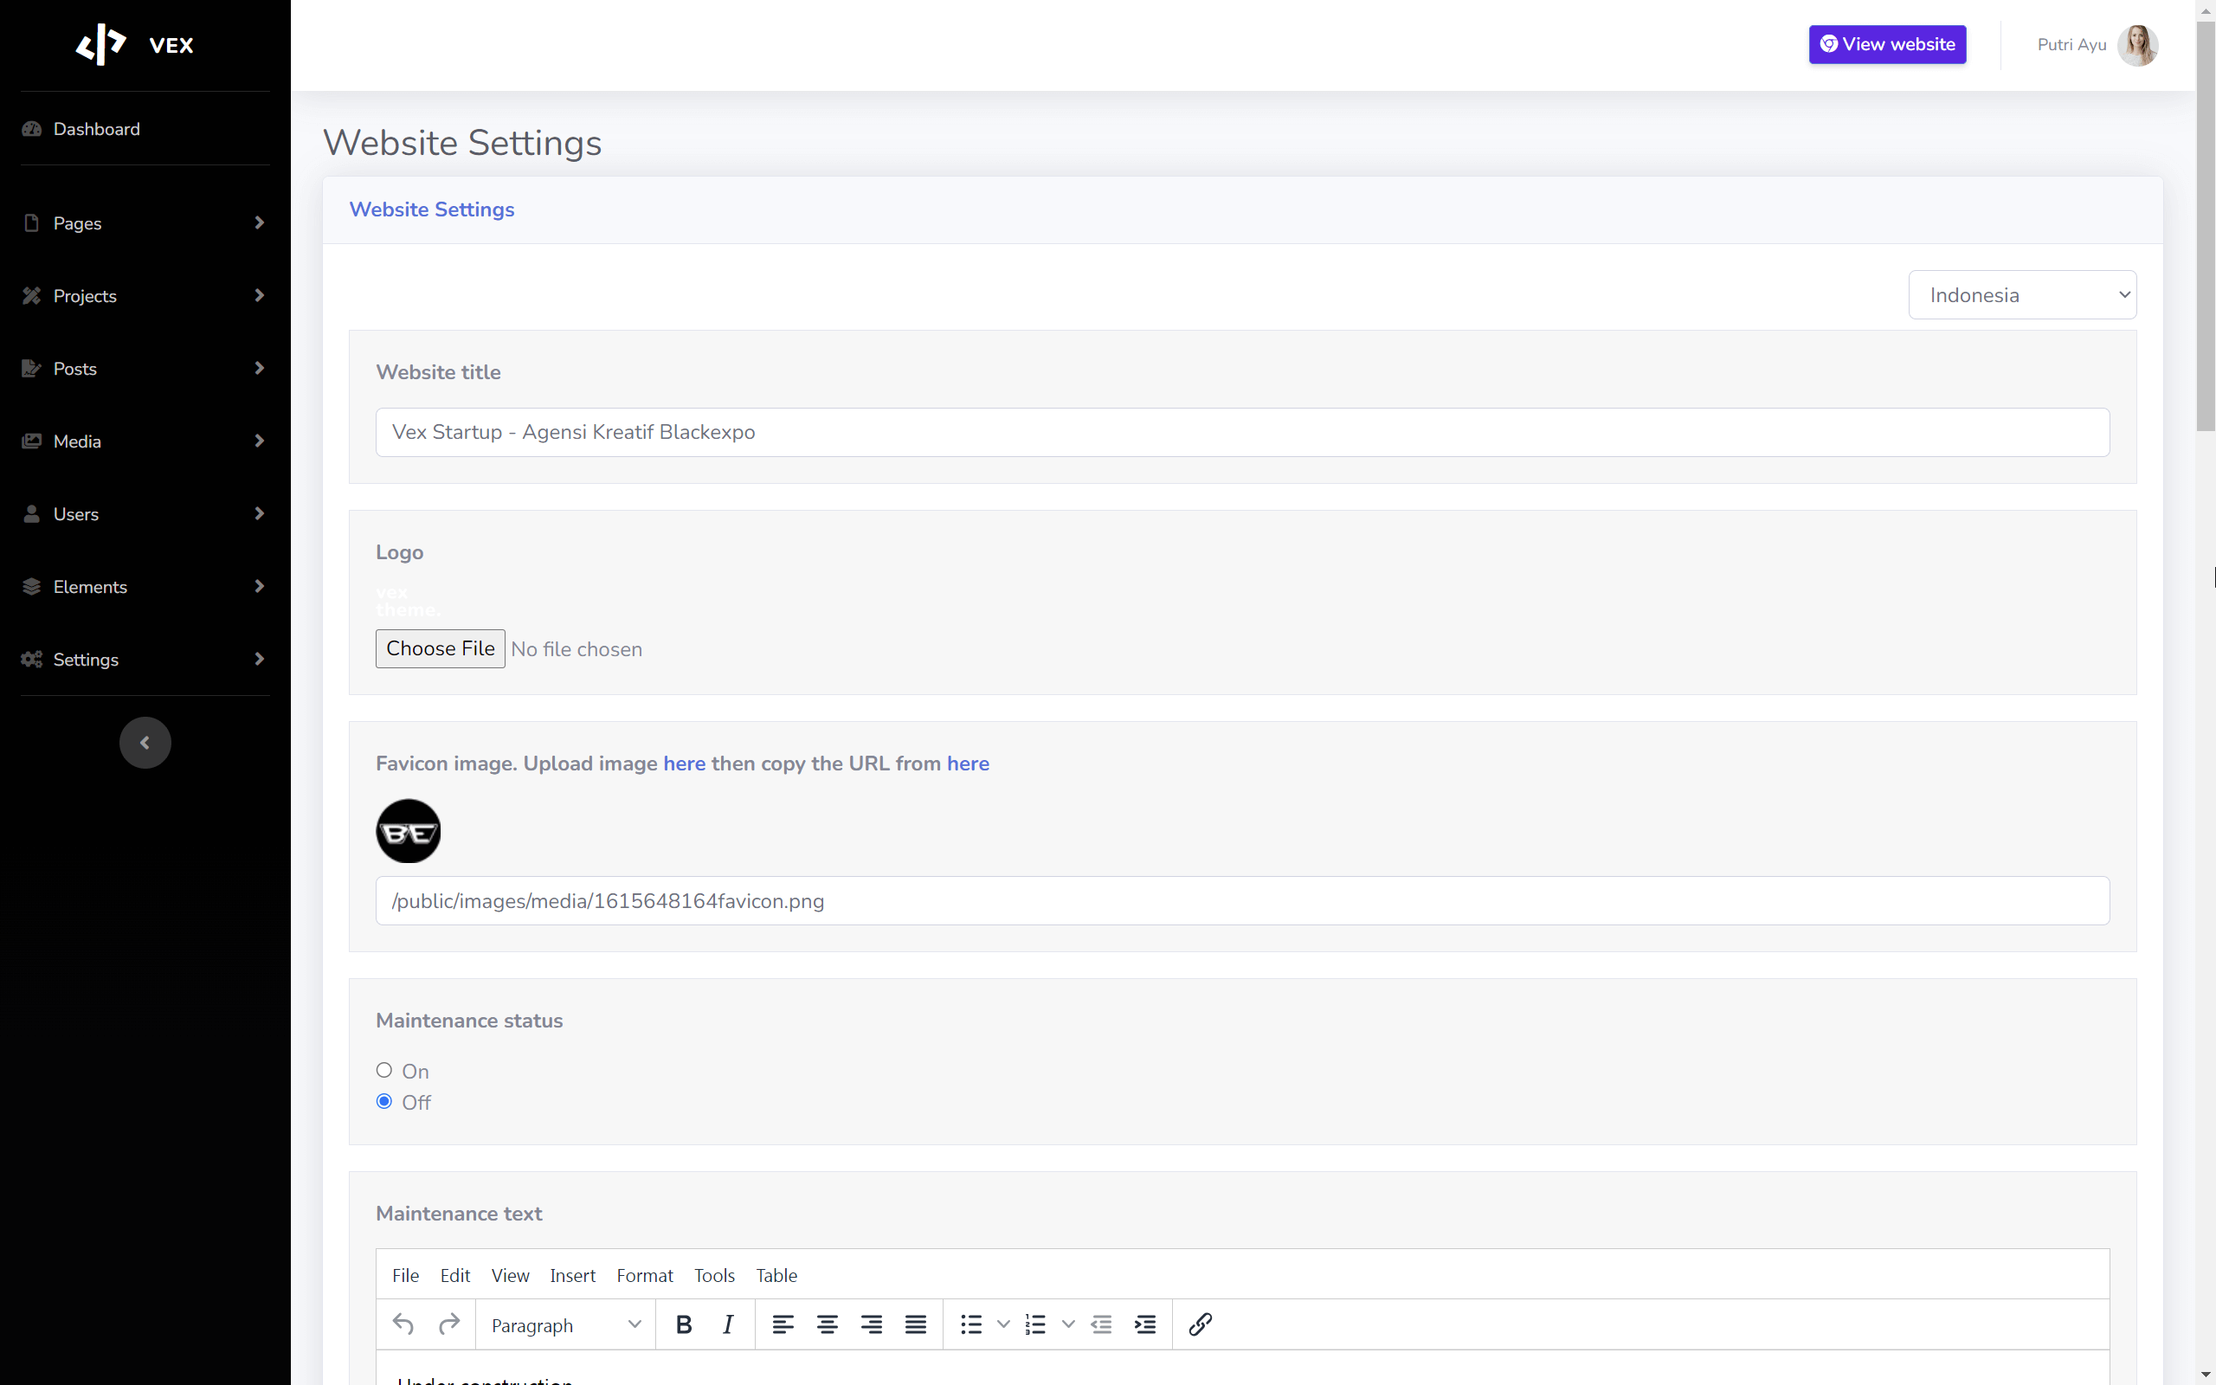Open the Table menu in the editor
This screenshot has height=1385, width=2216.
pos(776,1275)
